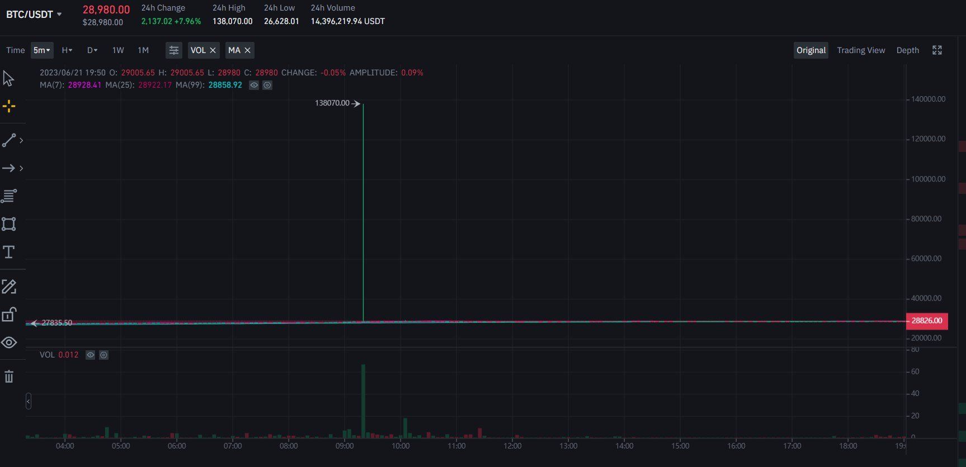Remove the MA indicator tag
This screenshot has height=467, width=966.
coord(247,50)
